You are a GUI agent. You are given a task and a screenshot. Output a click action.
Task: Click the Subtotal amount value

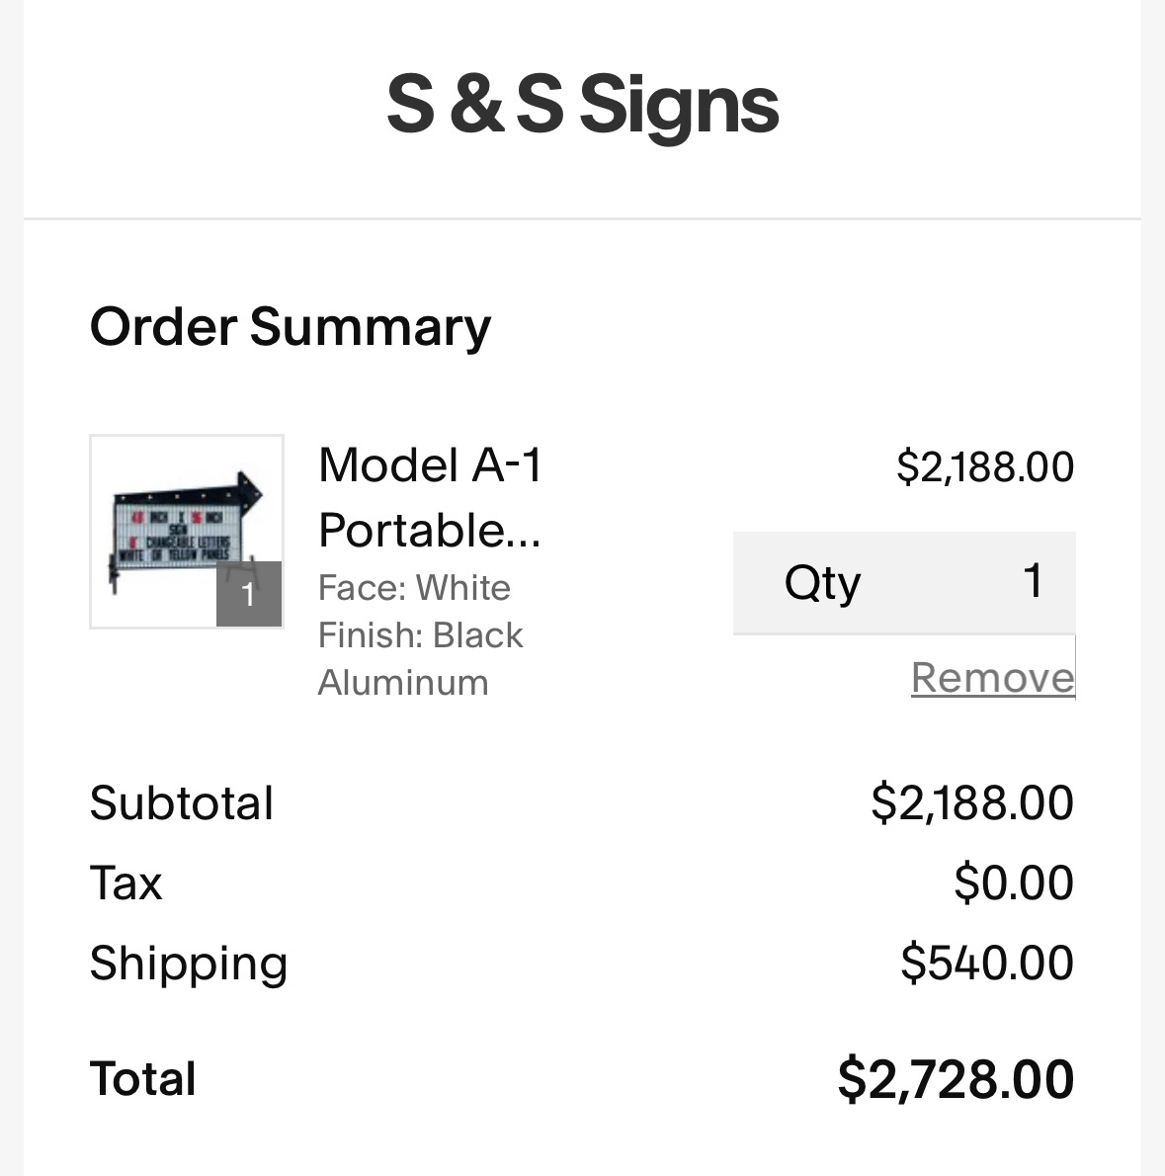click(972, 802)
